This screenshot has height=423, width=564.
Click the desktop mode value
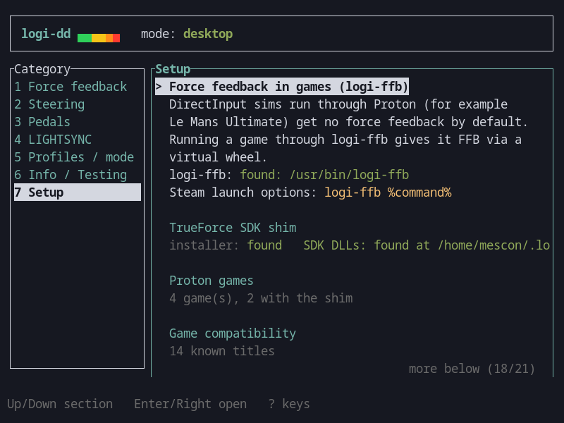point(208,34)
